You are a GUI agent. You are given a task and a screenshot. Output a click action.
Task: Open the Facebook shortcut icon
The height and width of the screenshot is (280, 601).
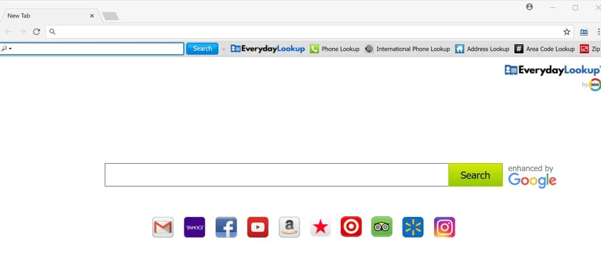tap(226, 227)
